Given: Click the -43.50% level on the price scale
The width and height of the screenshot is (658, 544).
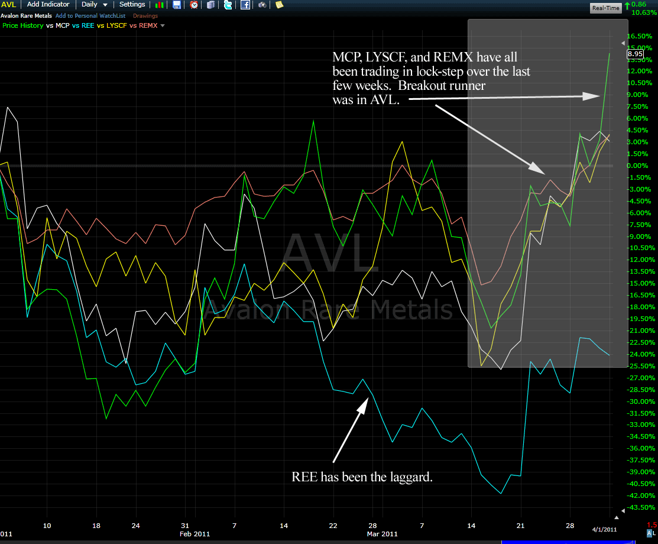Looking at the screenshot, I should (641, 507).
